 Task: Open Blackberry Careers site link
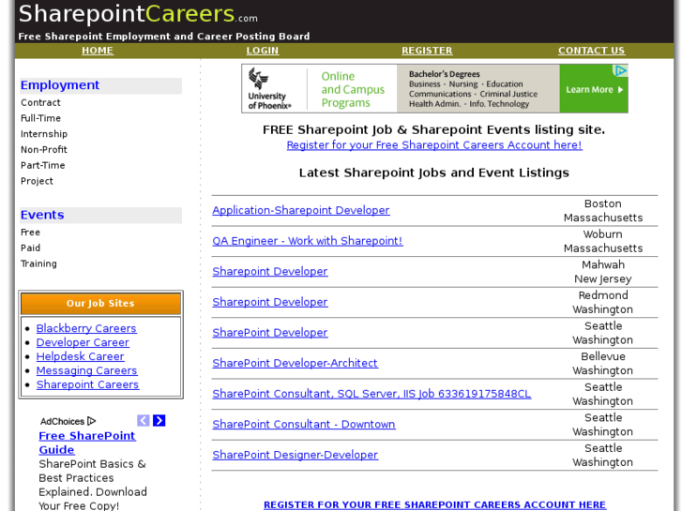click(x=86, y=328)
